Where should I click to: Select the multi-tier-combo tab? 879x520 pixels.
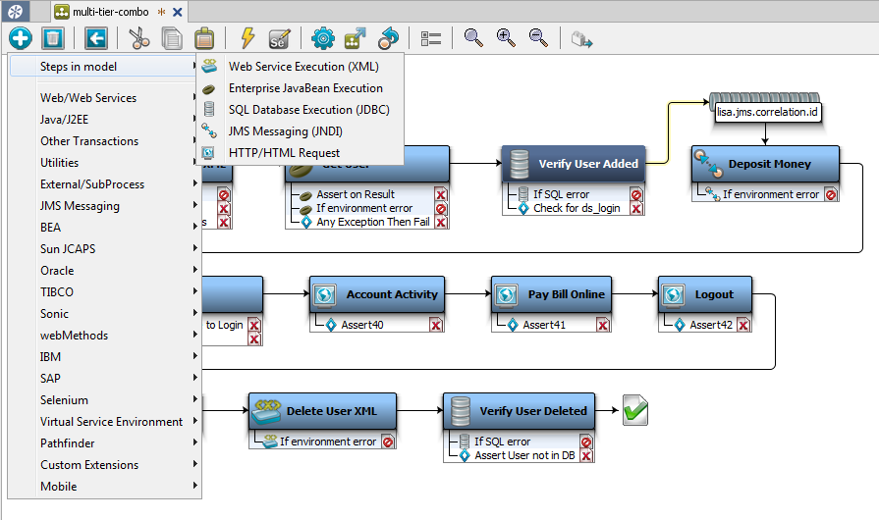pos(110,12)
